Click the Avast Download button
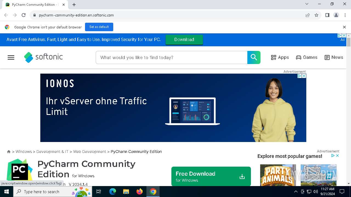351x197 pixels. click(x=184, y=40)
